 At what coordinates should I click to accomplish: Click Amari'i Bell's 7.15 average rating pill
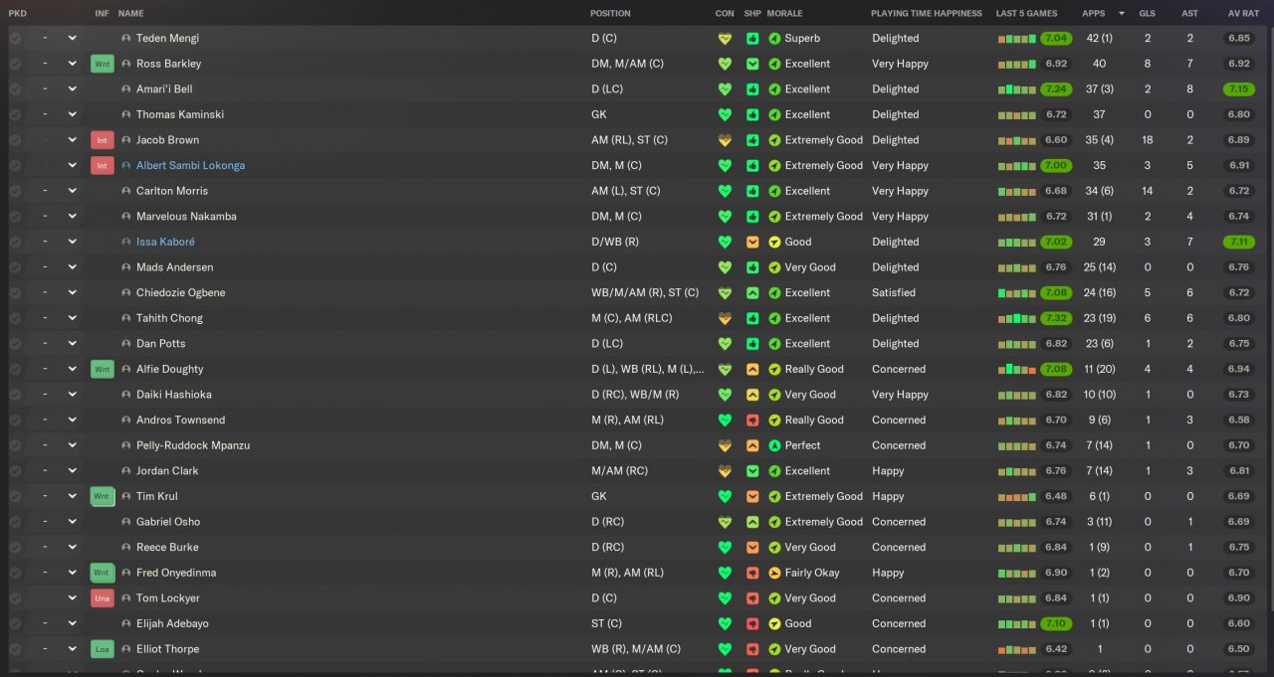(1239, 89)
